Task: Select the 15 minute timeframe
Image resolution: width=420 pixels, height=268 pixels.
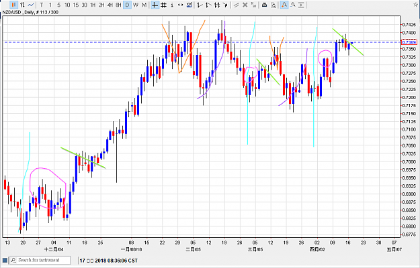Action: [76, 5]
